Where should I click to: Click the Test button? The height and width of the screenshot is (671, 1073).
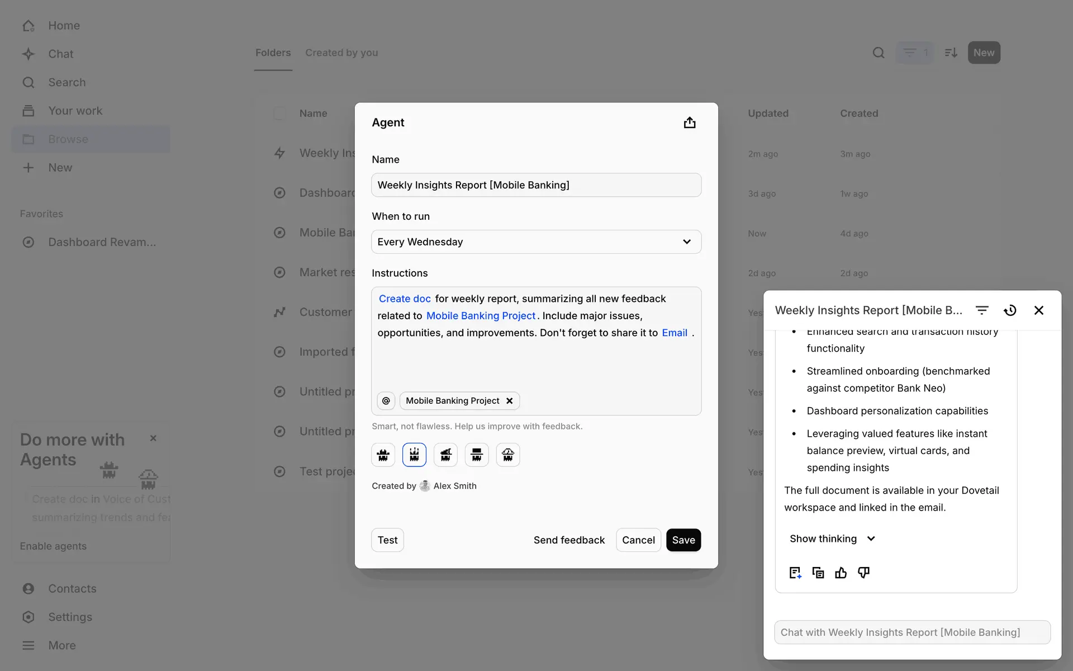point(387,540)
